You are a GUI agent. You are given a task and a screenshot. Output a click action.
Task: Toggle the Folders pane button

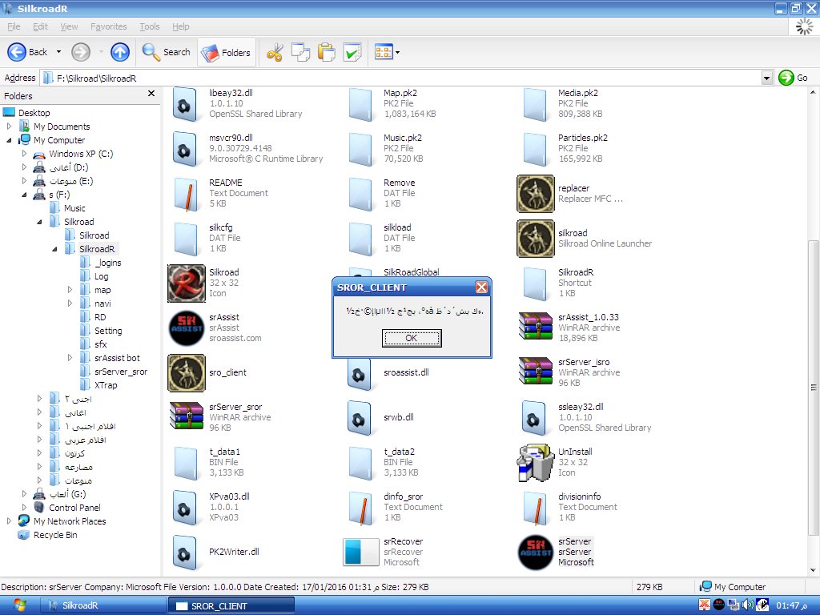coord(227,52)
